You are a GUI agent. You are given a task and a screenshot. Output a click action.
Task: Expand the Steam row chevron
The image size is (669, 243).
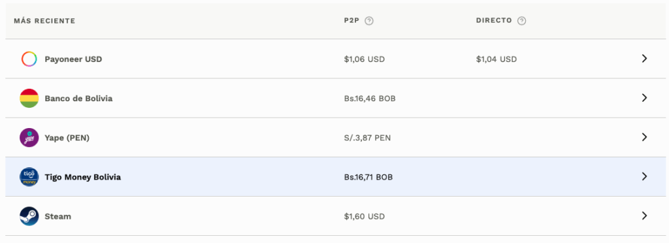pyautogui.click(x=644, y=216)
